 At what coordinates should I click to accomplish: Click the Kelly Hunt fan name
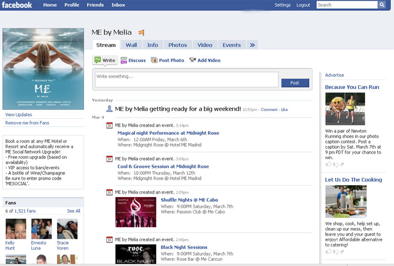click(x=10, y=245)
